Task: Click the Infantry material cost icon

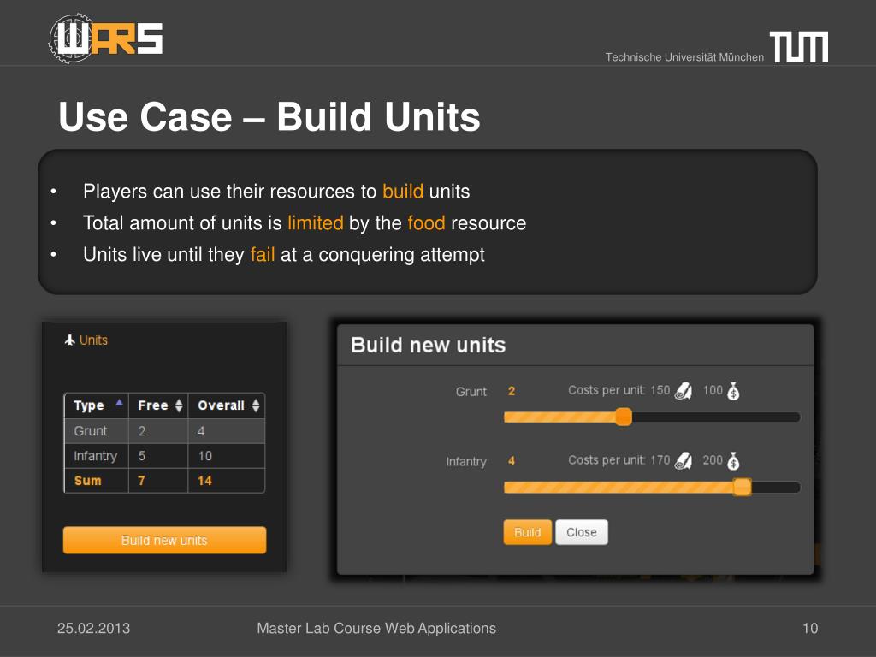Action: click(684, 461)
